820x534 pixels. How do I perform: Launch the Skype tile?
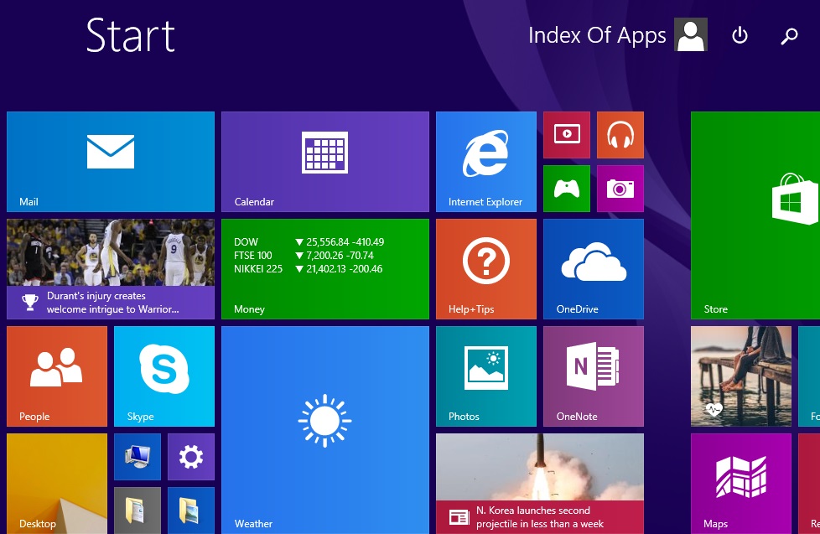[164, 376]
